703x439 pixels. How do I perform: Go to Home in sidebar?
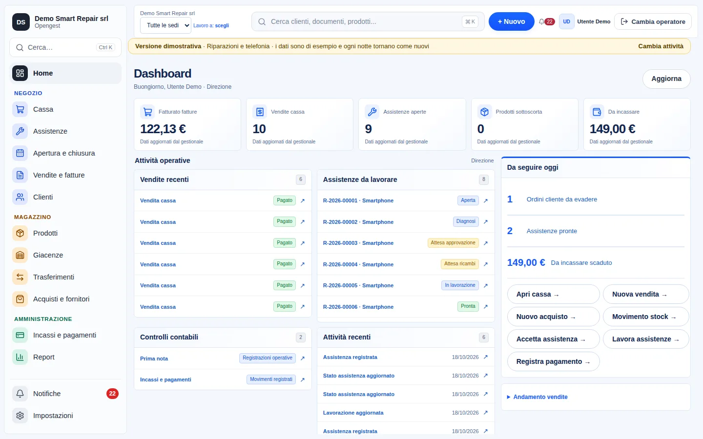[x=65, y=73]
